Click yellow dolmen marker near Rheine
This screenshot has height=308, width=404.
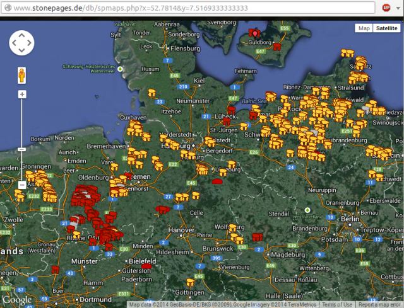pos(76,235)
